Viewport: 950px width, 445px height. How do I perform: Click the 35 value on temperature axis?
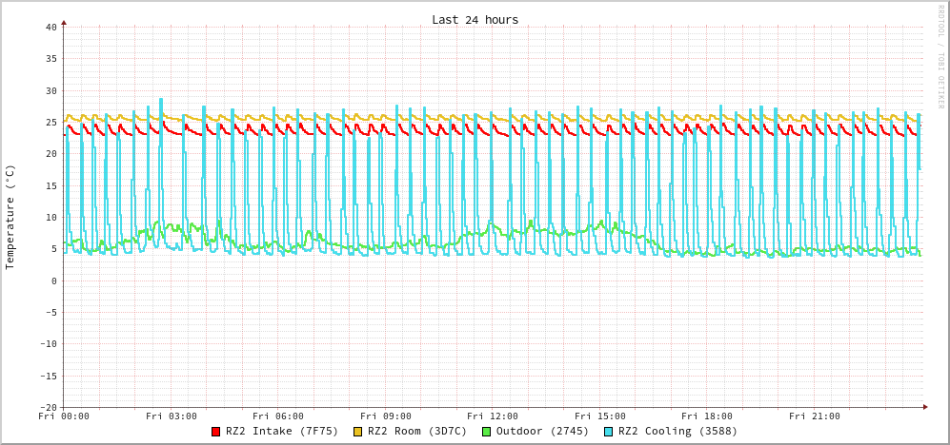tap(51, 59)
